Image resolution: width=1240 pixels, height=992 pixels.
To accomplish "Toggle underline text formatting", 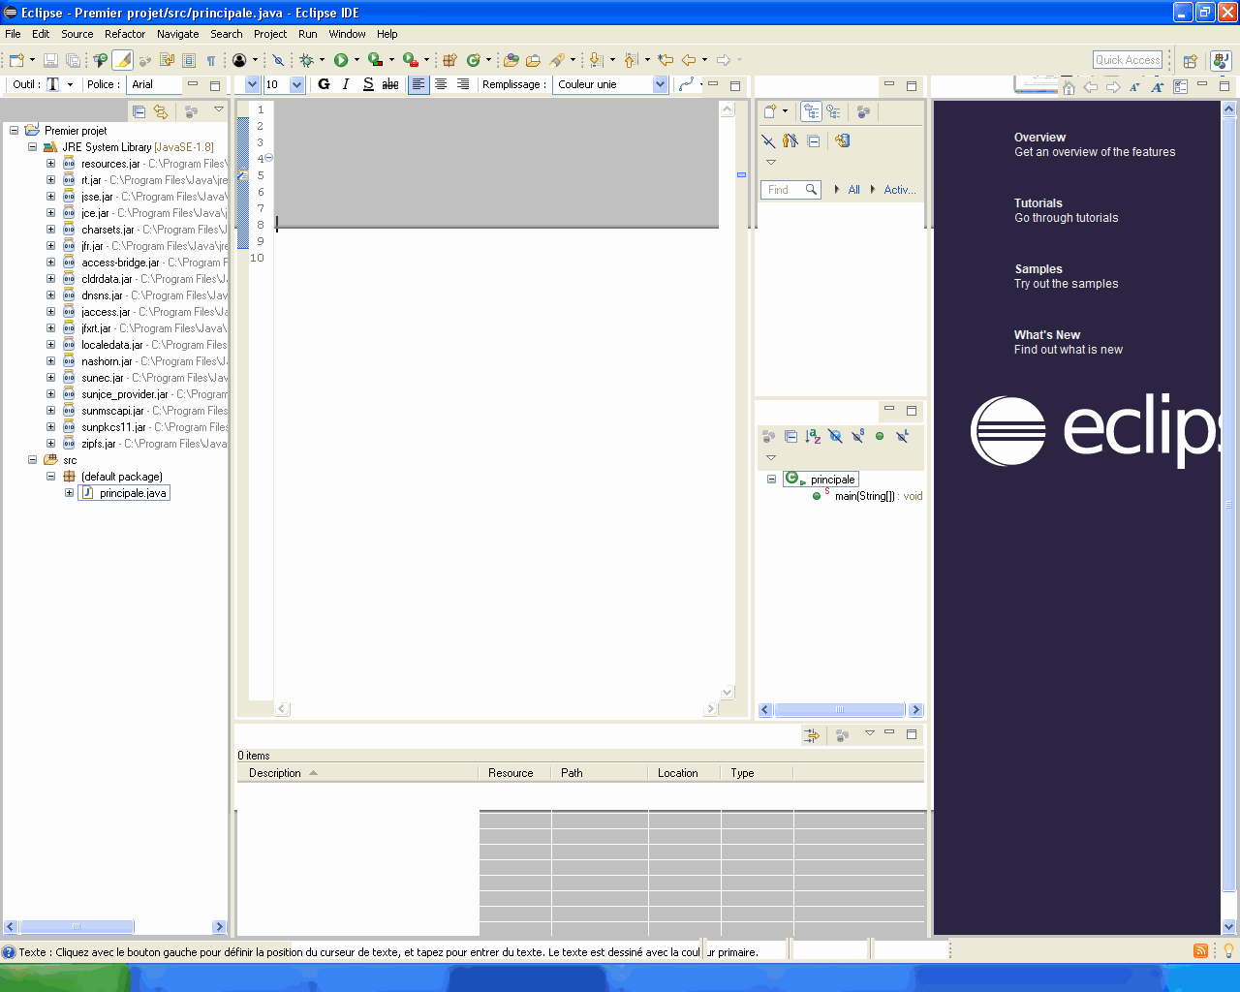I will tap(368, 84).
